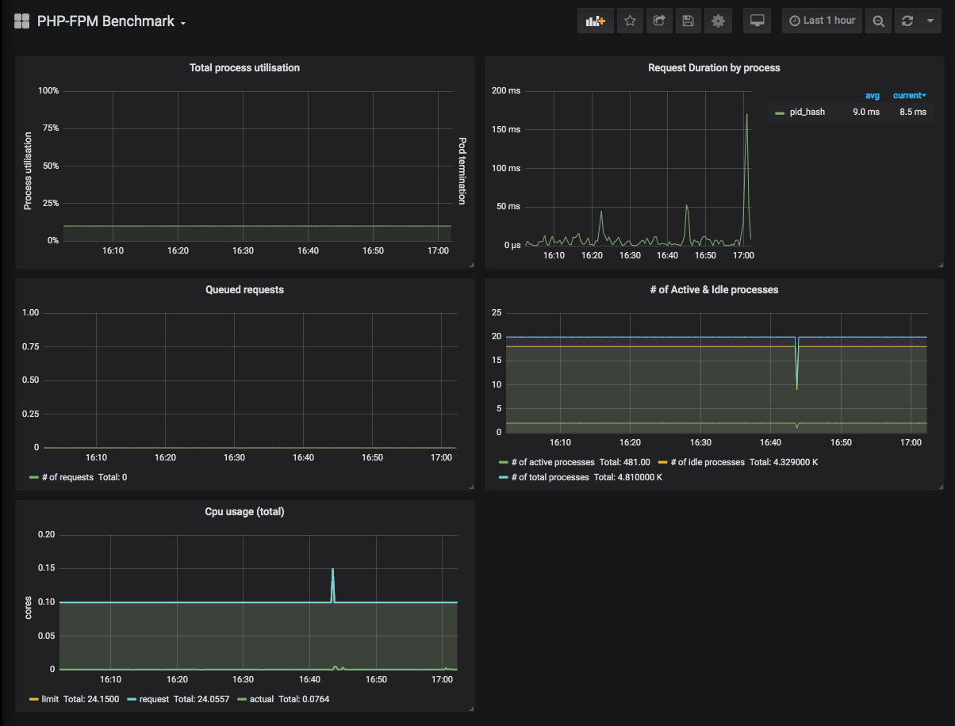Click the Process utilisation axis label
The image size is (955, 726).
coord(28,170)
